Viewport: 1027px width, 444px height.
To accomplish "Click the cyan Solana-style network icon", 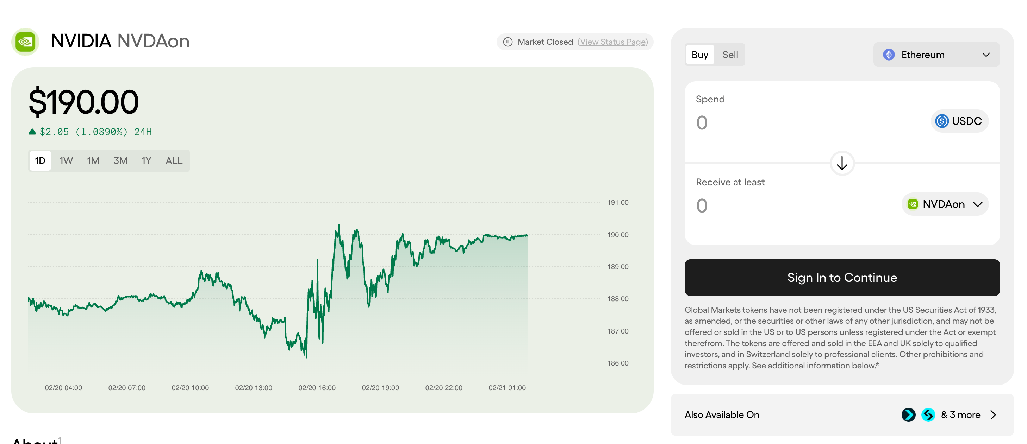I will (928, 414).
